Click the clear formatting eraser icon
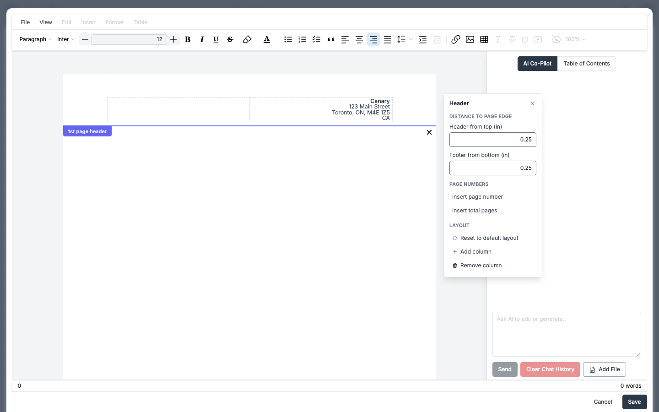This screenshot has height=412, width=659. (247, 39)
